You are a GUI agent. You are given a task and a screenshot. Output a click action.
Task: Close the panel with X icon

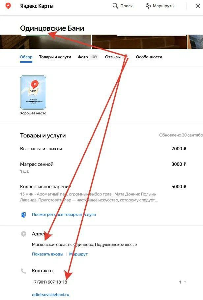(198, 6)
